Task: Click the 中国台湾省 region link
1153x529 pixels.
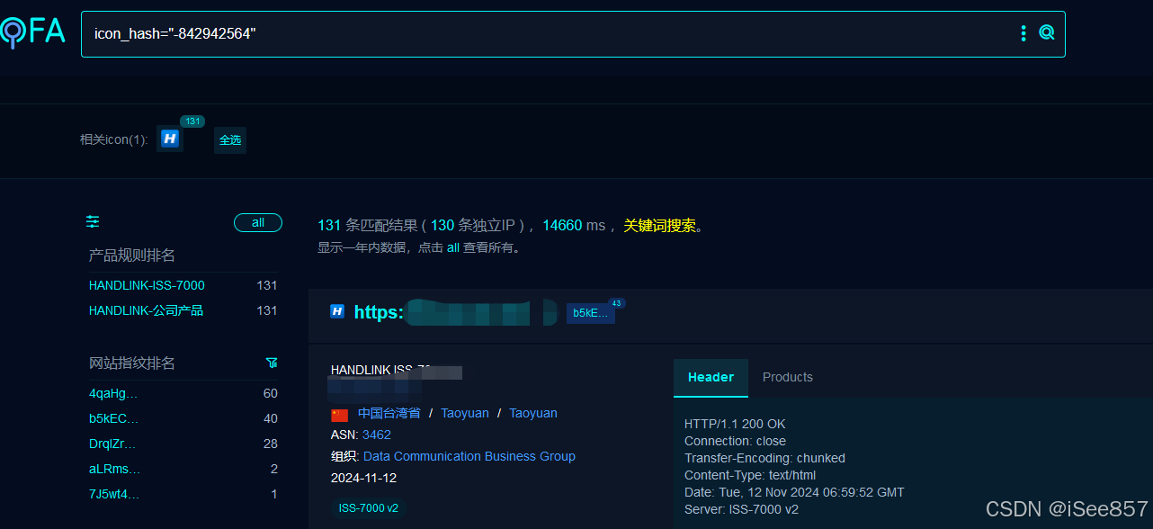Action: (x=389, y=413)
